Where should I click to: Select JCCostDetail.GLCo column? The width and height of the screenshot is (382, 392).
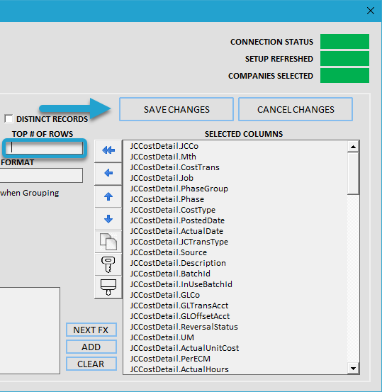pyautogui.click(x=165, y=295)
